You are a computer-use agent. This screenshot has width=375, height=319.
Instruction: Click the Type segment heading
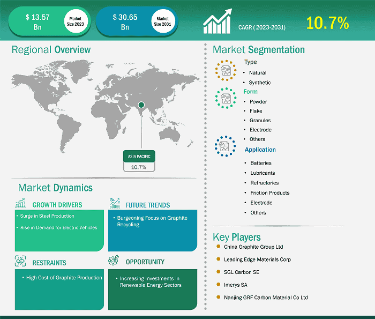click(x=251, y=62)
